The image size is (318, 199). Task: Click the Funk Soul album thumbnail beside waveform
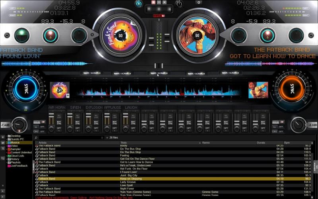tap(60, 90)
